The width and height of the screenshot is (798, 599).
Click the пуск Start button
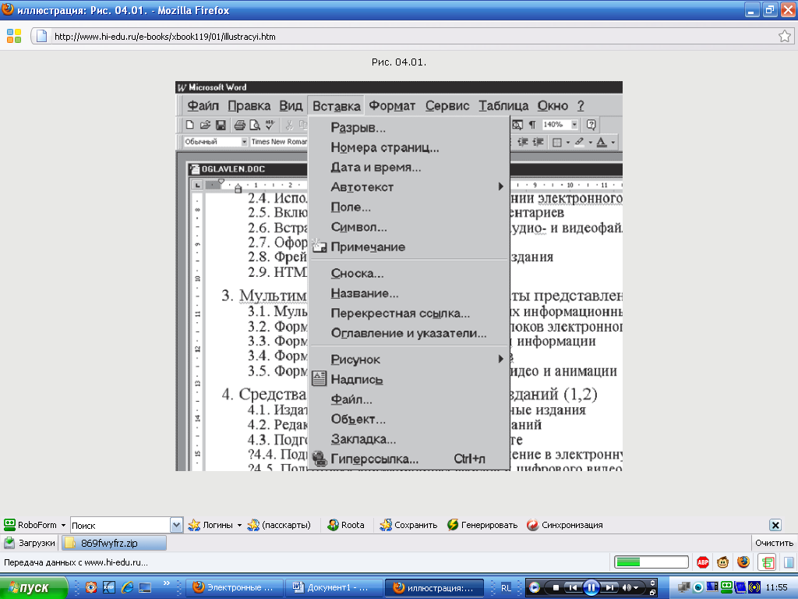pos(34,588)
